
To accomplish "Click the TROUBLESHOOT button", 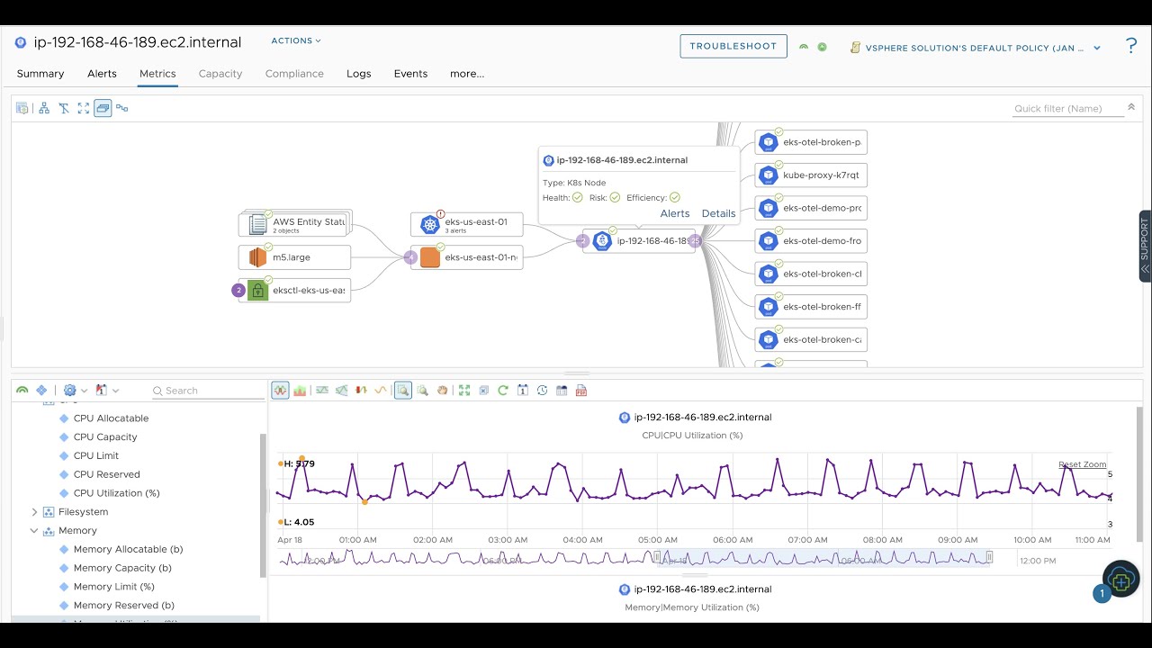I will pyautogui.click(x=733, y=46).
